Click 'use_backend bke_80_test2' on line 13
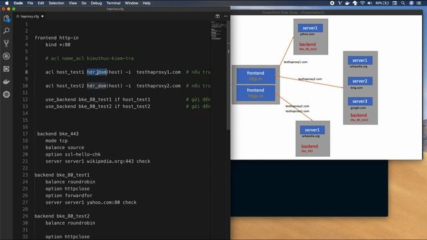Image resolution: width=427 pixels, height=240 pixels. tap(79, 107)
